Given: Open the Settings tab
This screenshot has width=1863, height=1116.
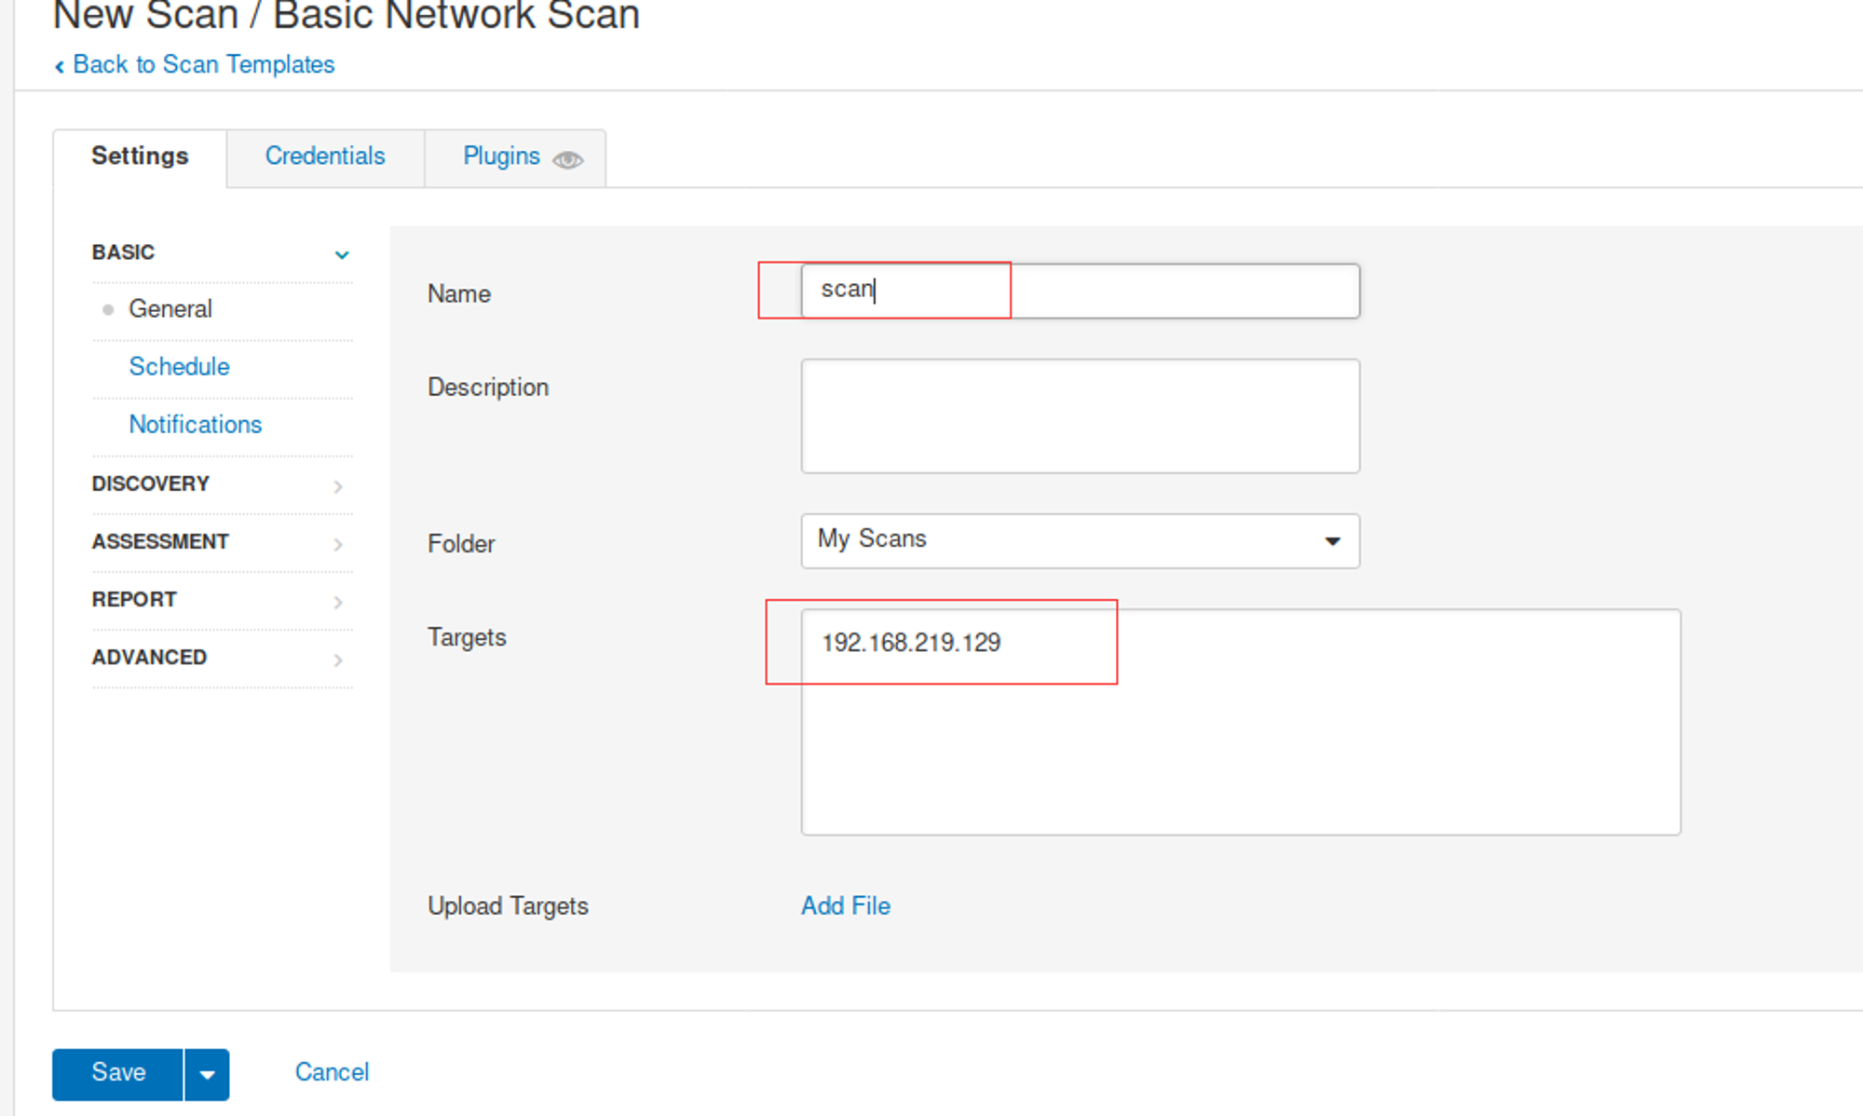Looking at the screenshot, I should click(140, 156).
